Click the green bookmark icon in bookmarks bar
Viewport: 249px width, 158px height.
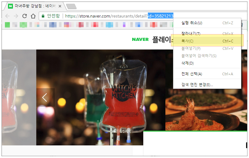click(x=7, y=25)
